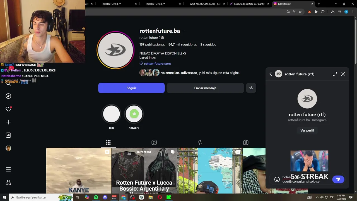
Task: Open the rotten-future.com link
Action: tap(157, 64)
